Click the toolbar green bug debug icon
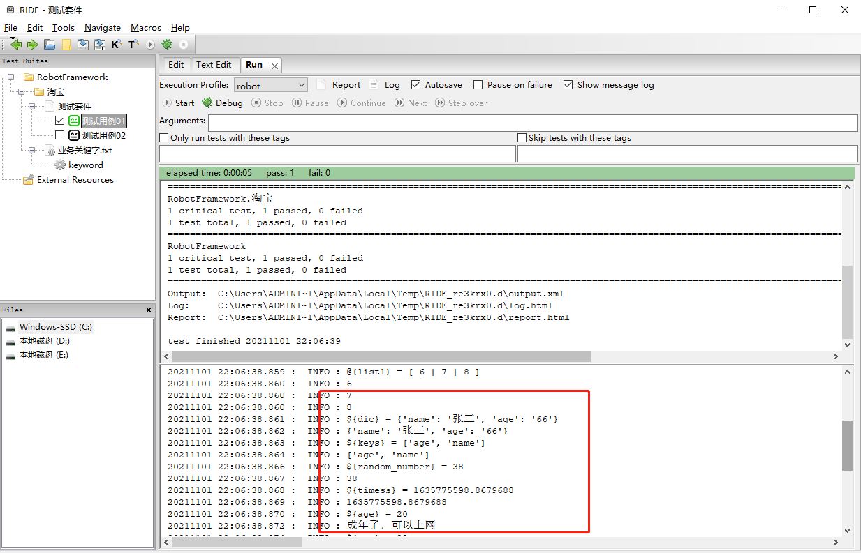 [x=167, y=45]
